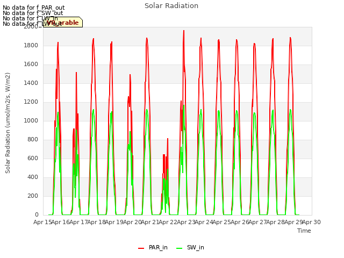Click the 1600 y-axis tick label
Viewport: 344px width, 258px height.
pyautogui.click(x=31, y=64)
